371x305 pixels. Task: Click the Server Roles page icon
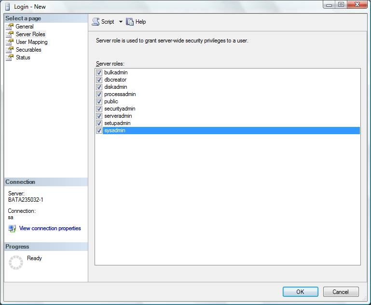click(10, 34)
